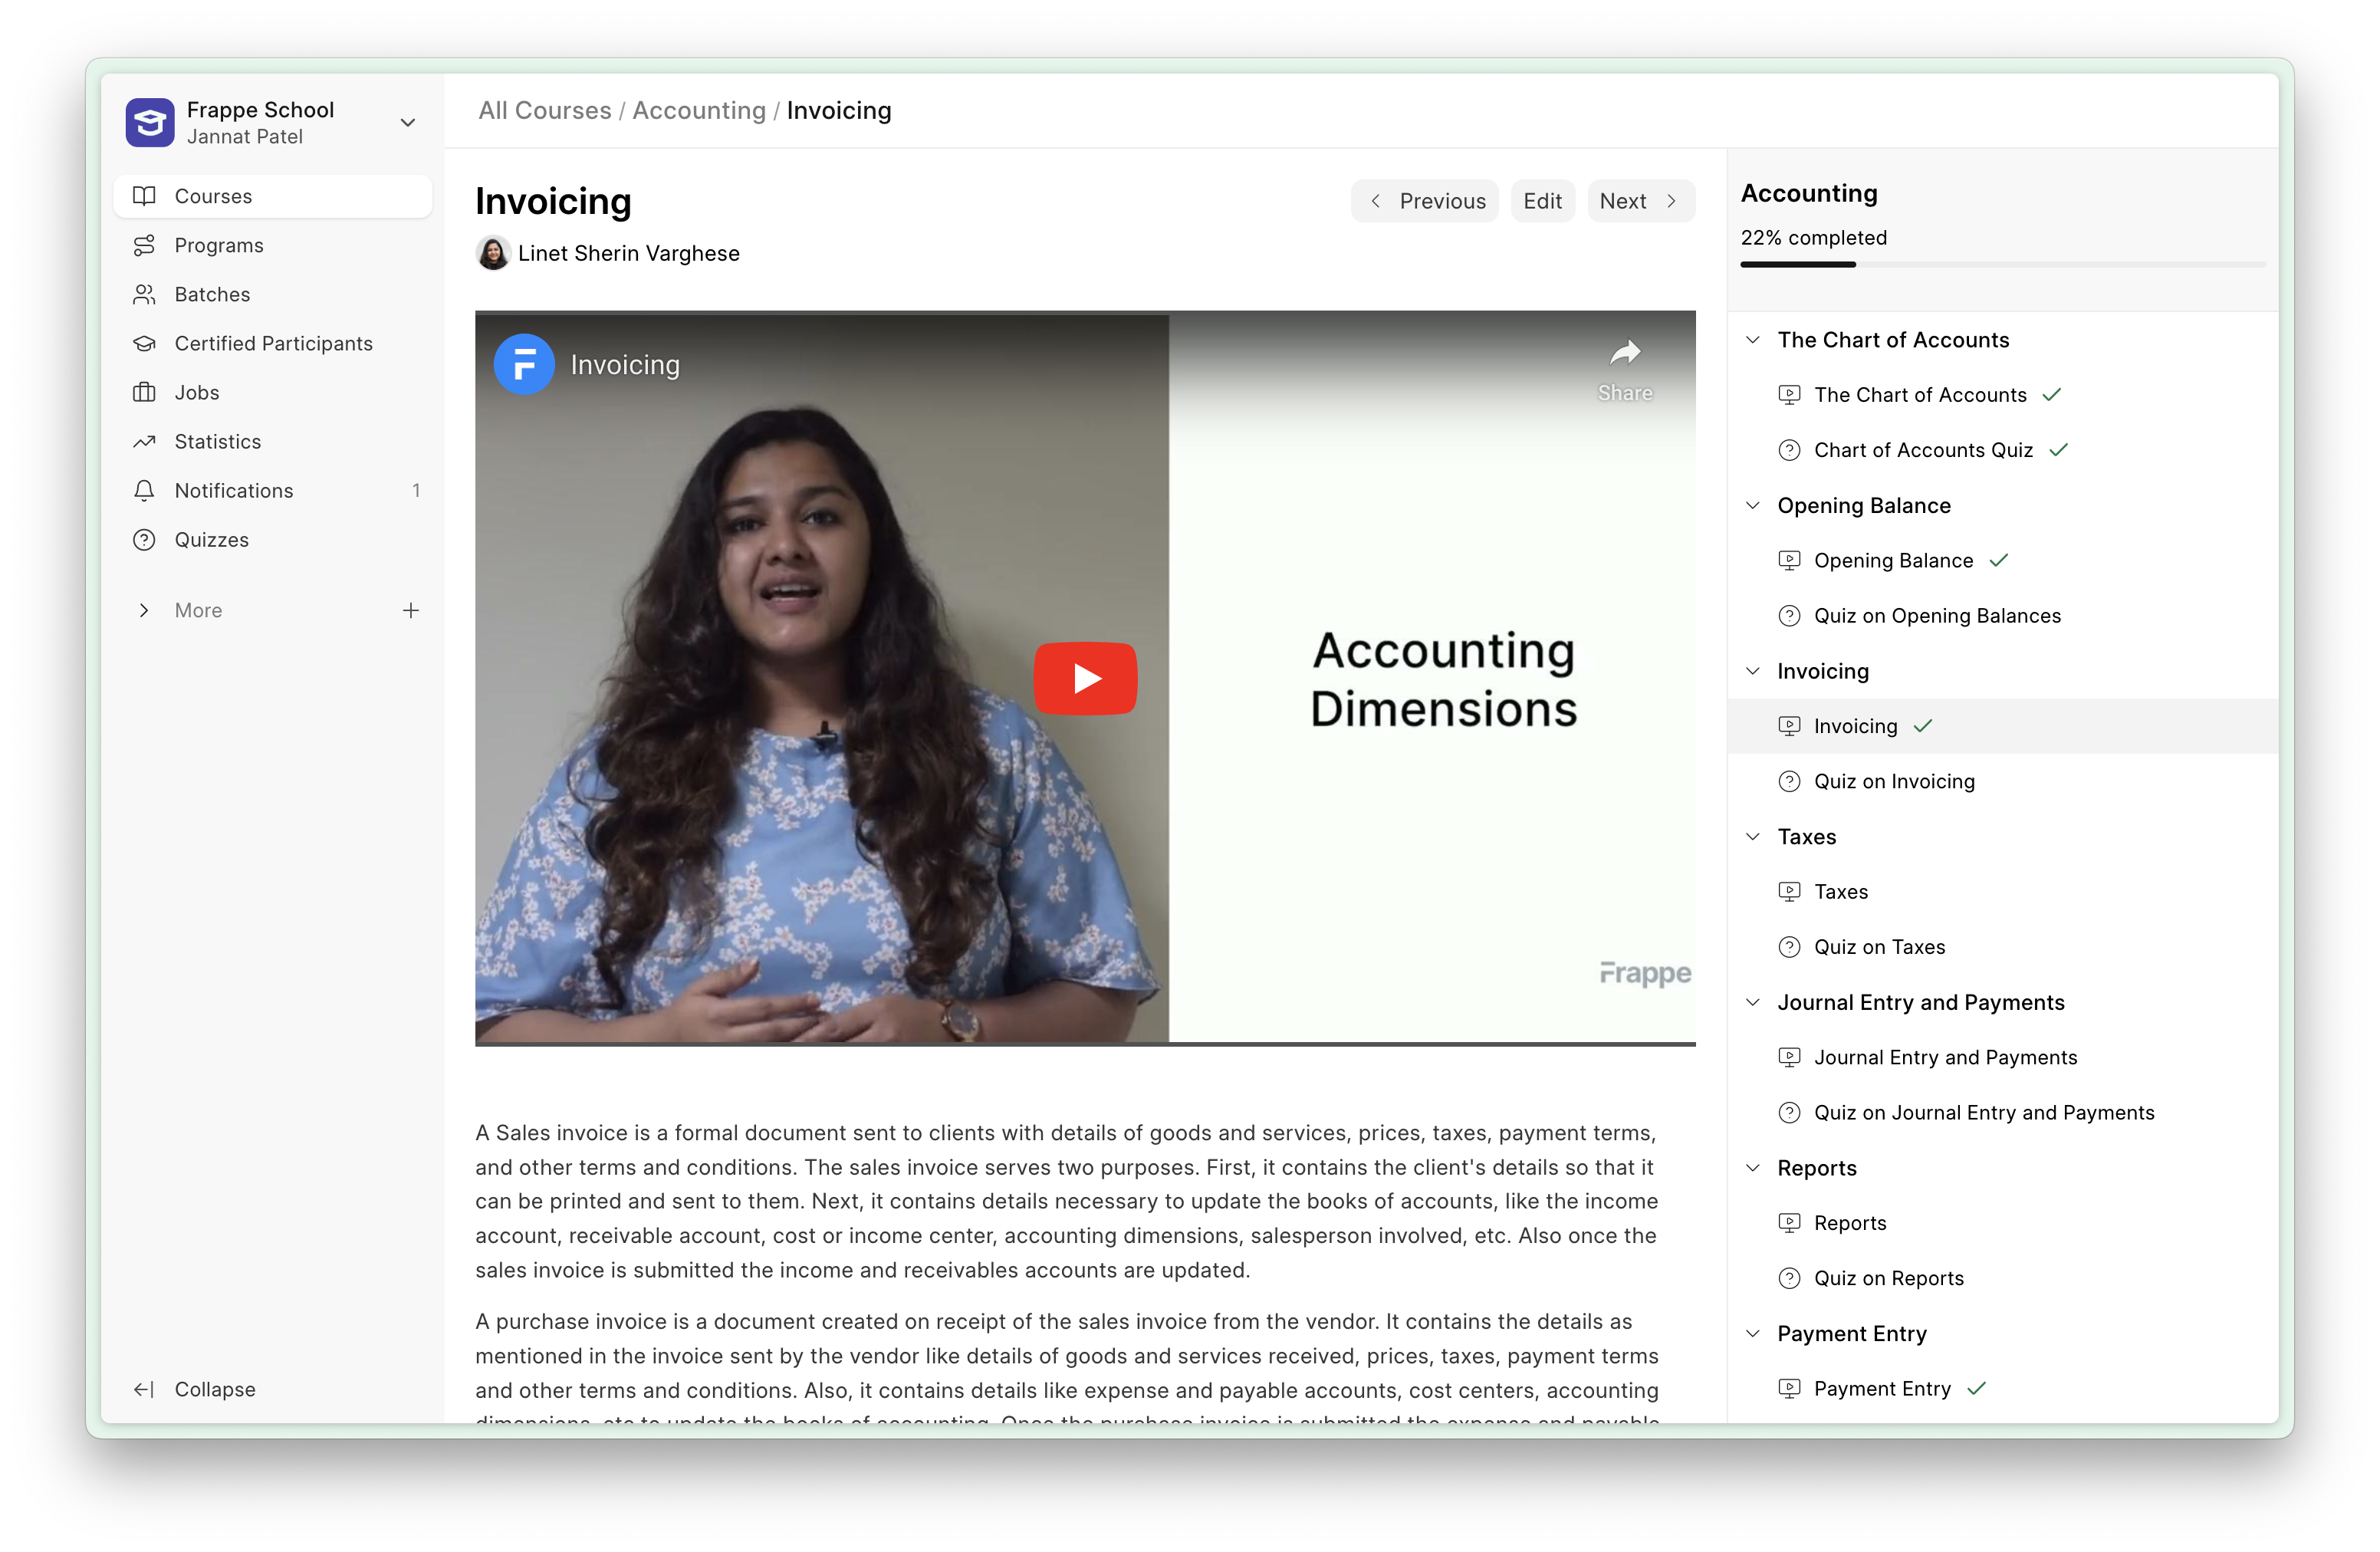The height and width of the screenshot is (1552, 2380).
Task: Click the Jobs briefcase icon
Action: click(144, 392)
